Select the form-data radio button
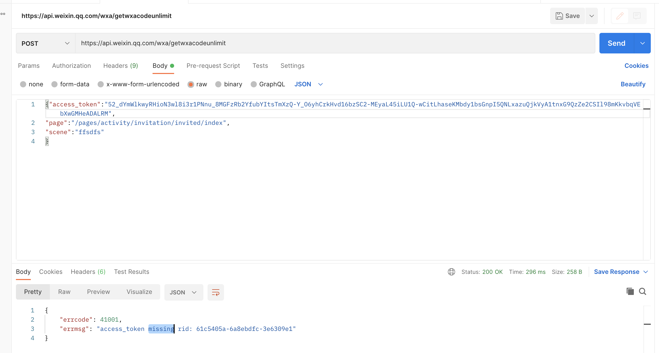This screenshot has height=353, width=659. tap(54, 84)
